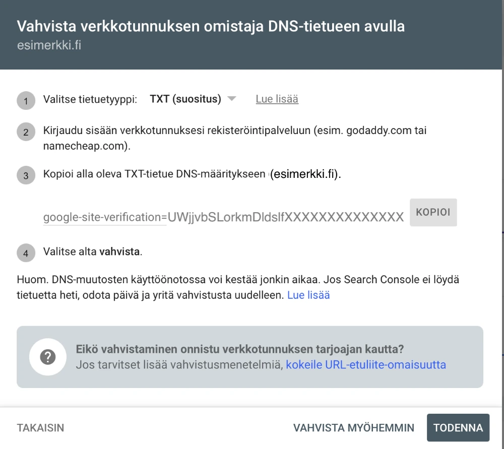
Task: Click the TAKAISIN button
Action: pyautogui.click(x=40, y=428)
